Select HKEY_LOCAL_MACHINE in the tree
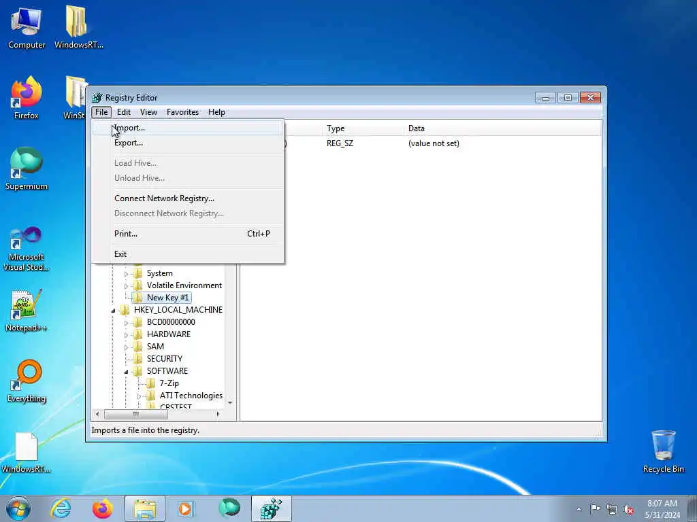This screenshot has height=522, width=697. click(178, 310)
